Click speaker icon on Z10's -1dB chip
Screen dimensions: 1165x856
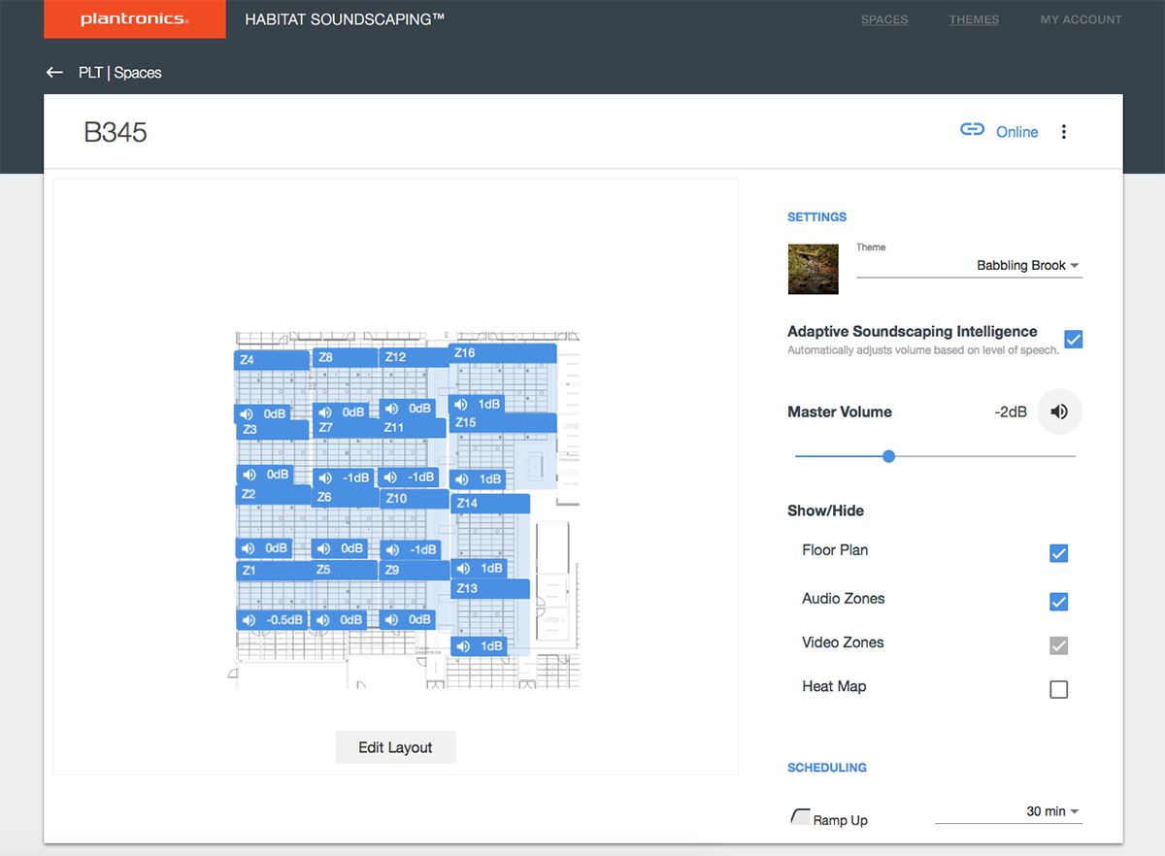coord(392,549)
